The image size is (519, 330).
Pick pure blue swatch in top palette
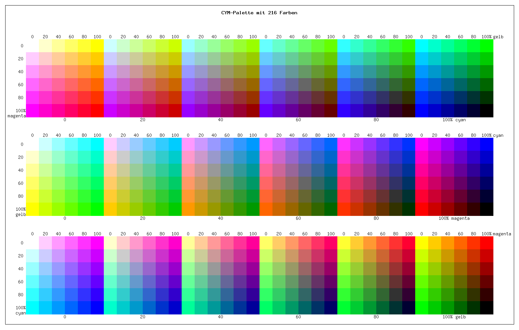click(422, 111)
